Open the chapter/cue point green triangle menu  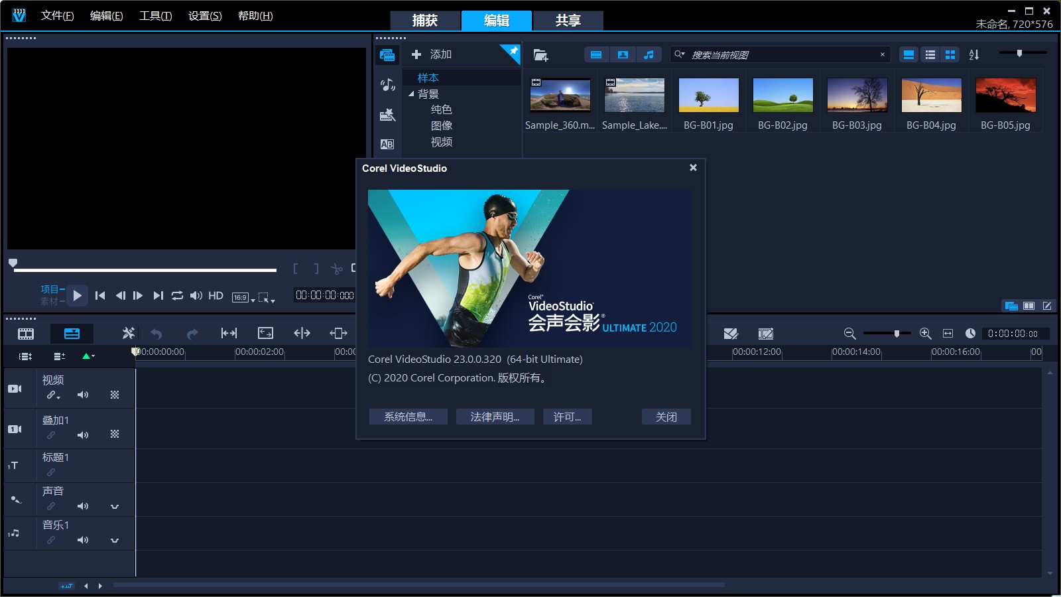[88, 356]
